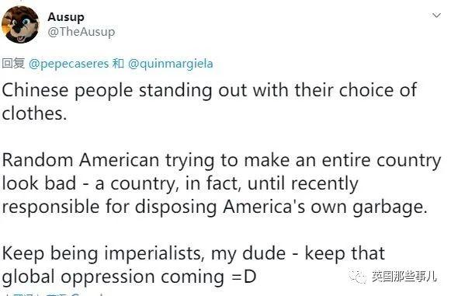Click the 'look bad - a country' line

click(180, 184)
